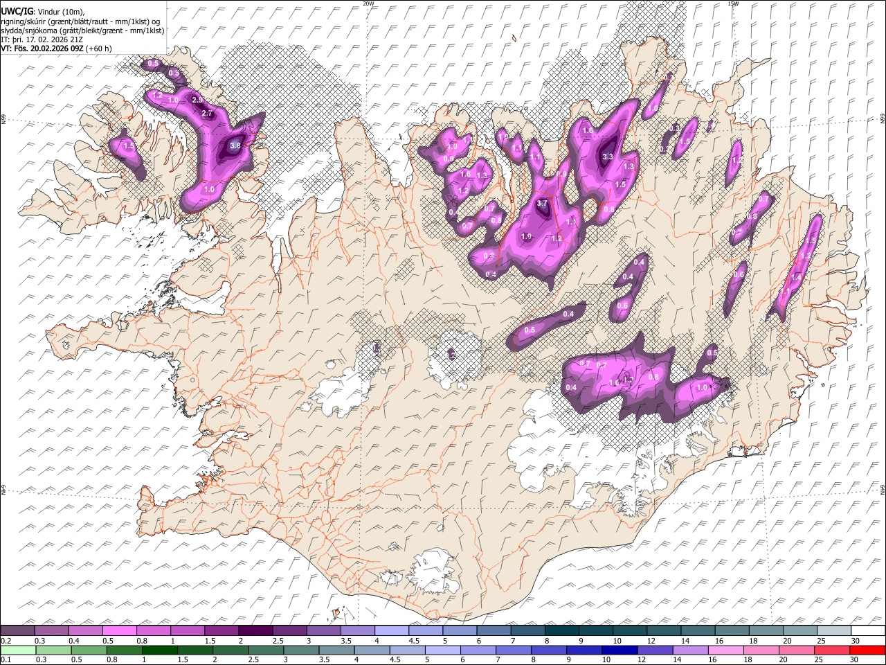The height and width of the screenshot is (665, 886).
Task: Click the 3.8 precipitation value on the map
Action: 235,145
